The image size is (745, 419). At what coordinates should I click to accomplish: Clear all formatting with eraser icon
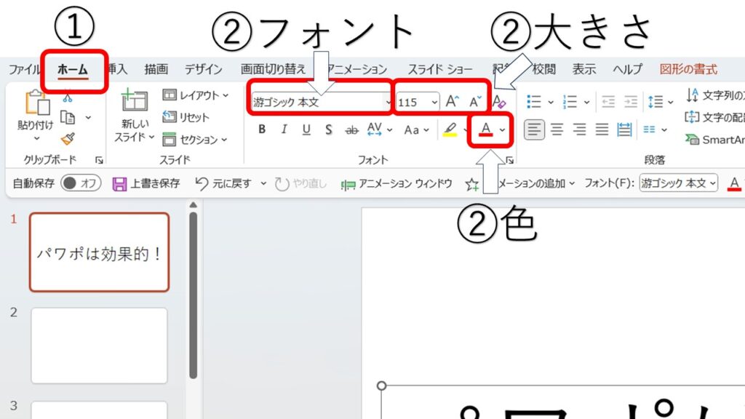point(499,102)
